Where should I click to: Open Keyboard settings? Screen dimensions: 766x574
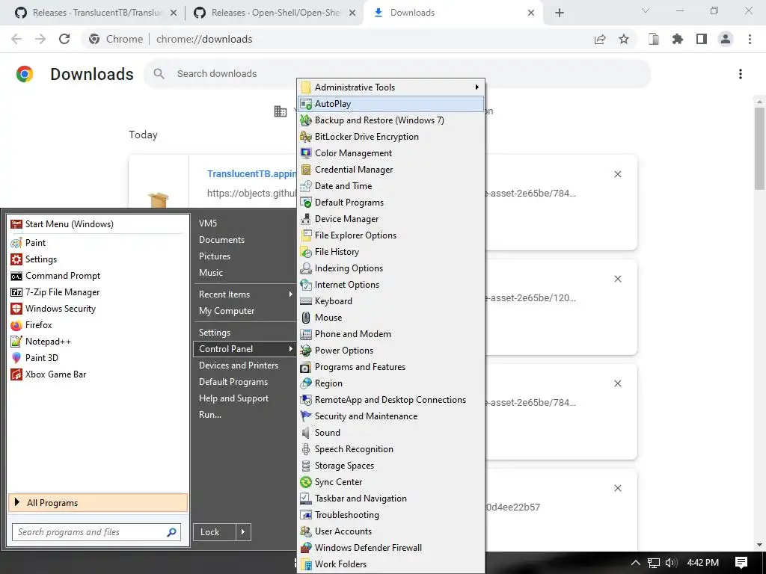390,300
